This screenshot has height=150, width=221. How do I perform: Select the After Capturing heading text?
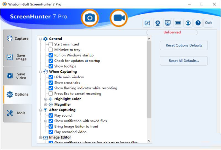(x=62, y=110)
